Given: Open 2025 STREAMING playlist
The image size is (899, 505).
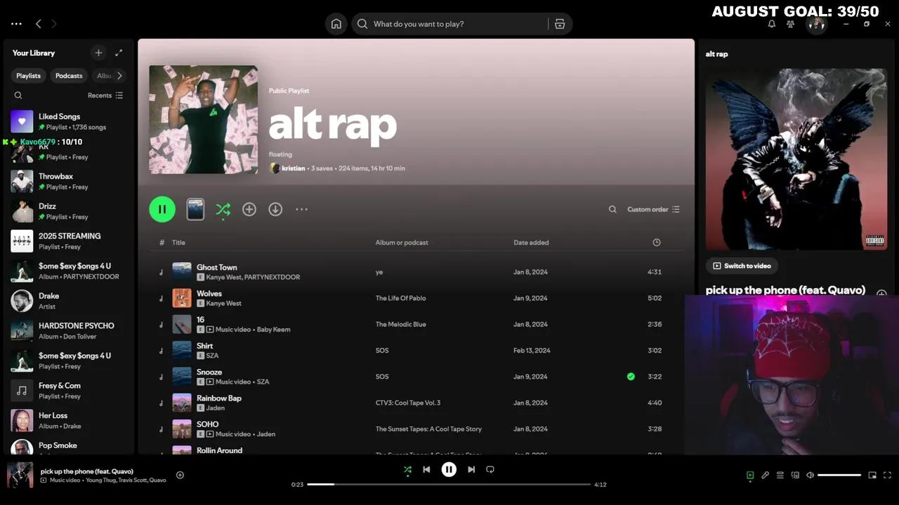Looking at the screenshot, I should pyautogui.click(x=69, y=241).
